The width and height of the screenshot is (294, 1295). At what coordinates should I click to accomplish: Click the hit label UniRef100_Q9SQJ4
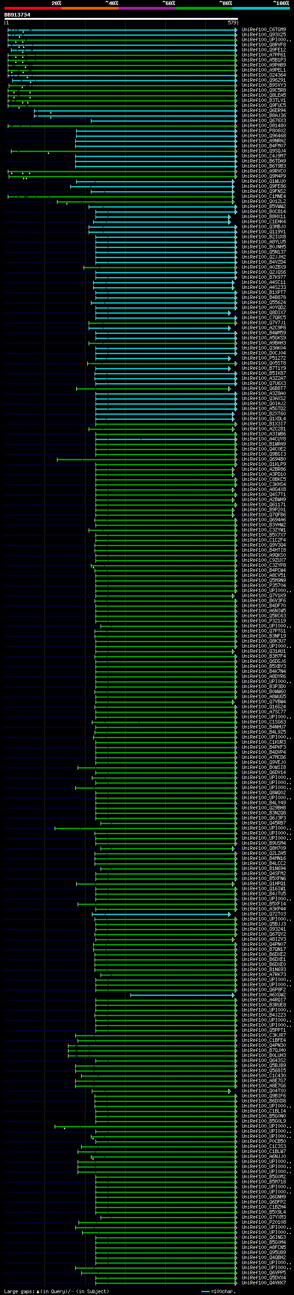click(264, 151)
